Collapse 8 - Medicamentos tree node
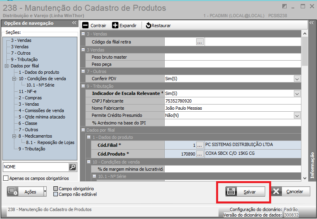Screen dimensions: 317x219 click(x=14, y=136)
